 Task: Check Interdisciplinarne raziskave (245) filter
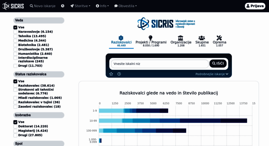pos(15,58)
